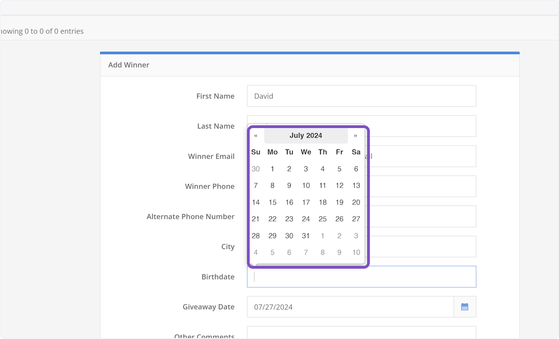Click the previous month arrow in the datepicker

[256, 136]
